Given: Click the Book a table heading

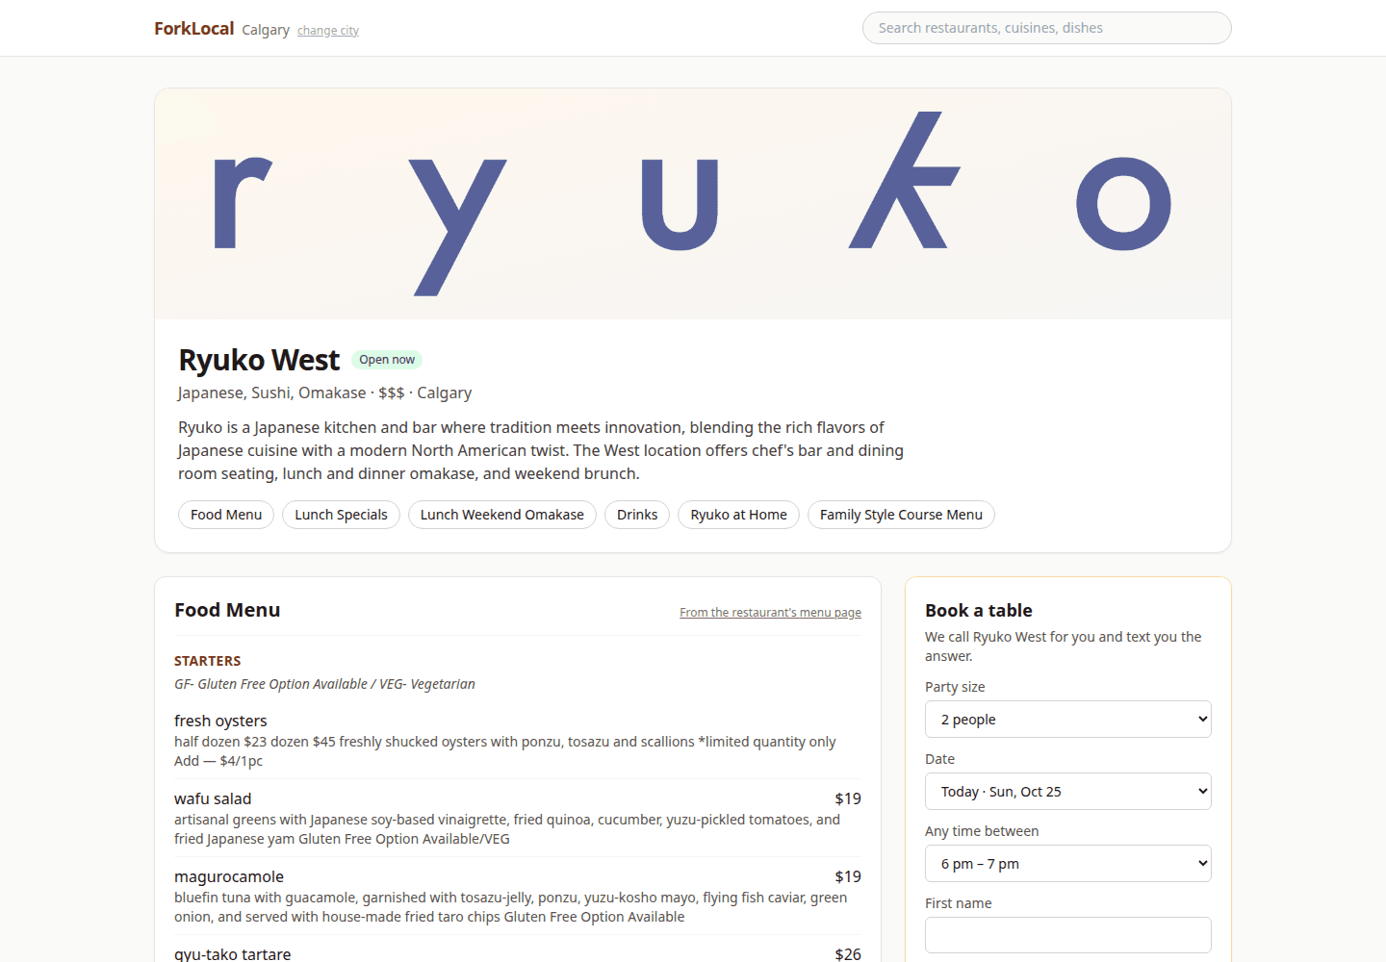Looking at the screenshot, I should [x=979, y=611].
